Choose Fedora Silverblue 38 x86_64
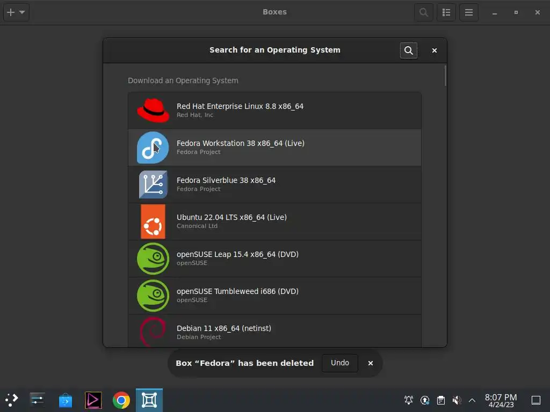This screenshot has height=412, width=550. (274, 185)
